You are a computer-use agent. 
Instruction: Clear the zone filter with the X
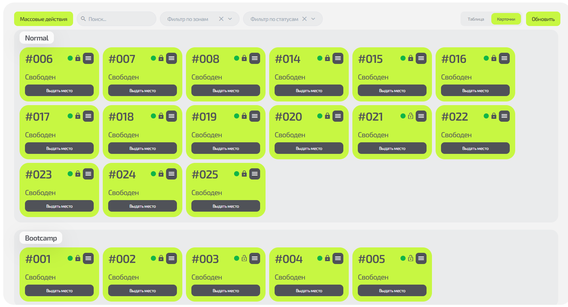click(x=221, y=19)
